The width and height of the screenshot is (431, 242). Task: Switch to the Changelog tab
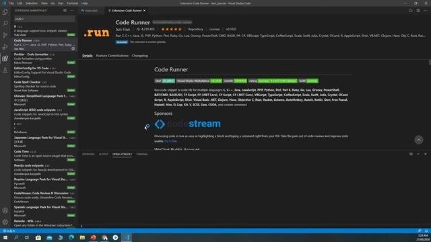pos(139,56)
